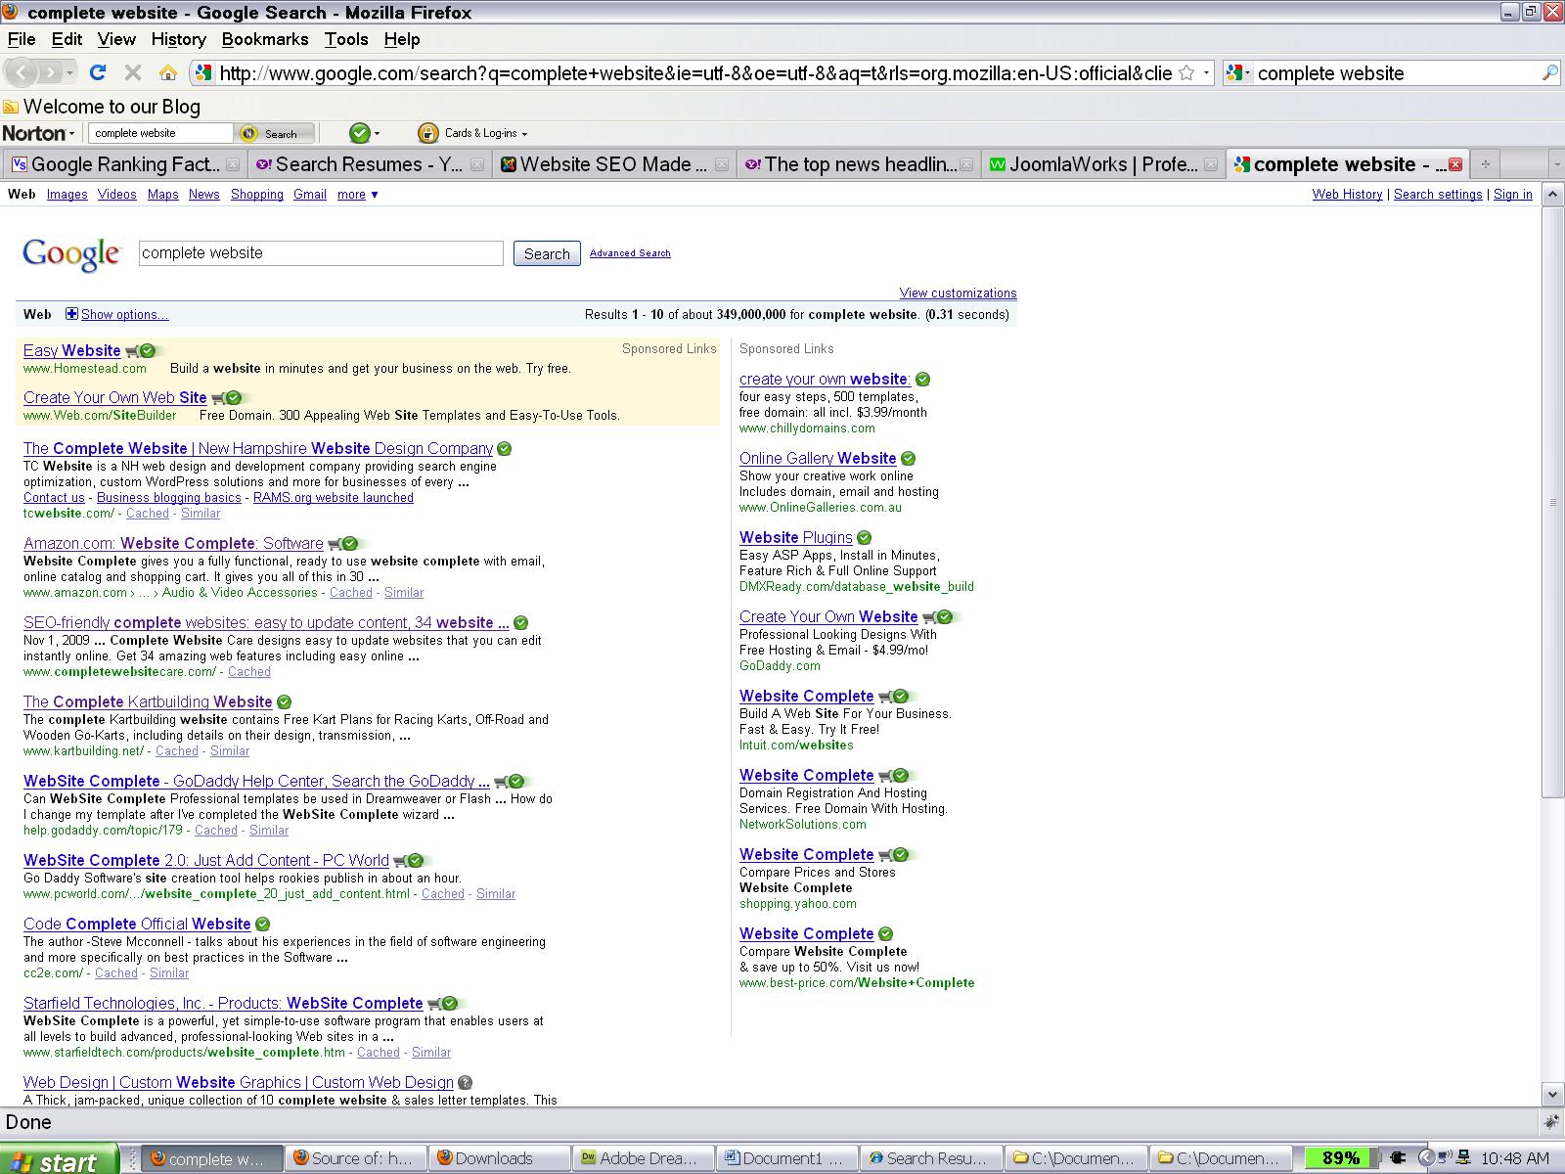This screenshot has height=1174, width=1565.
Task: Click Norton gray unknown icon beside Web Design result
Action: coord(465,1082)
